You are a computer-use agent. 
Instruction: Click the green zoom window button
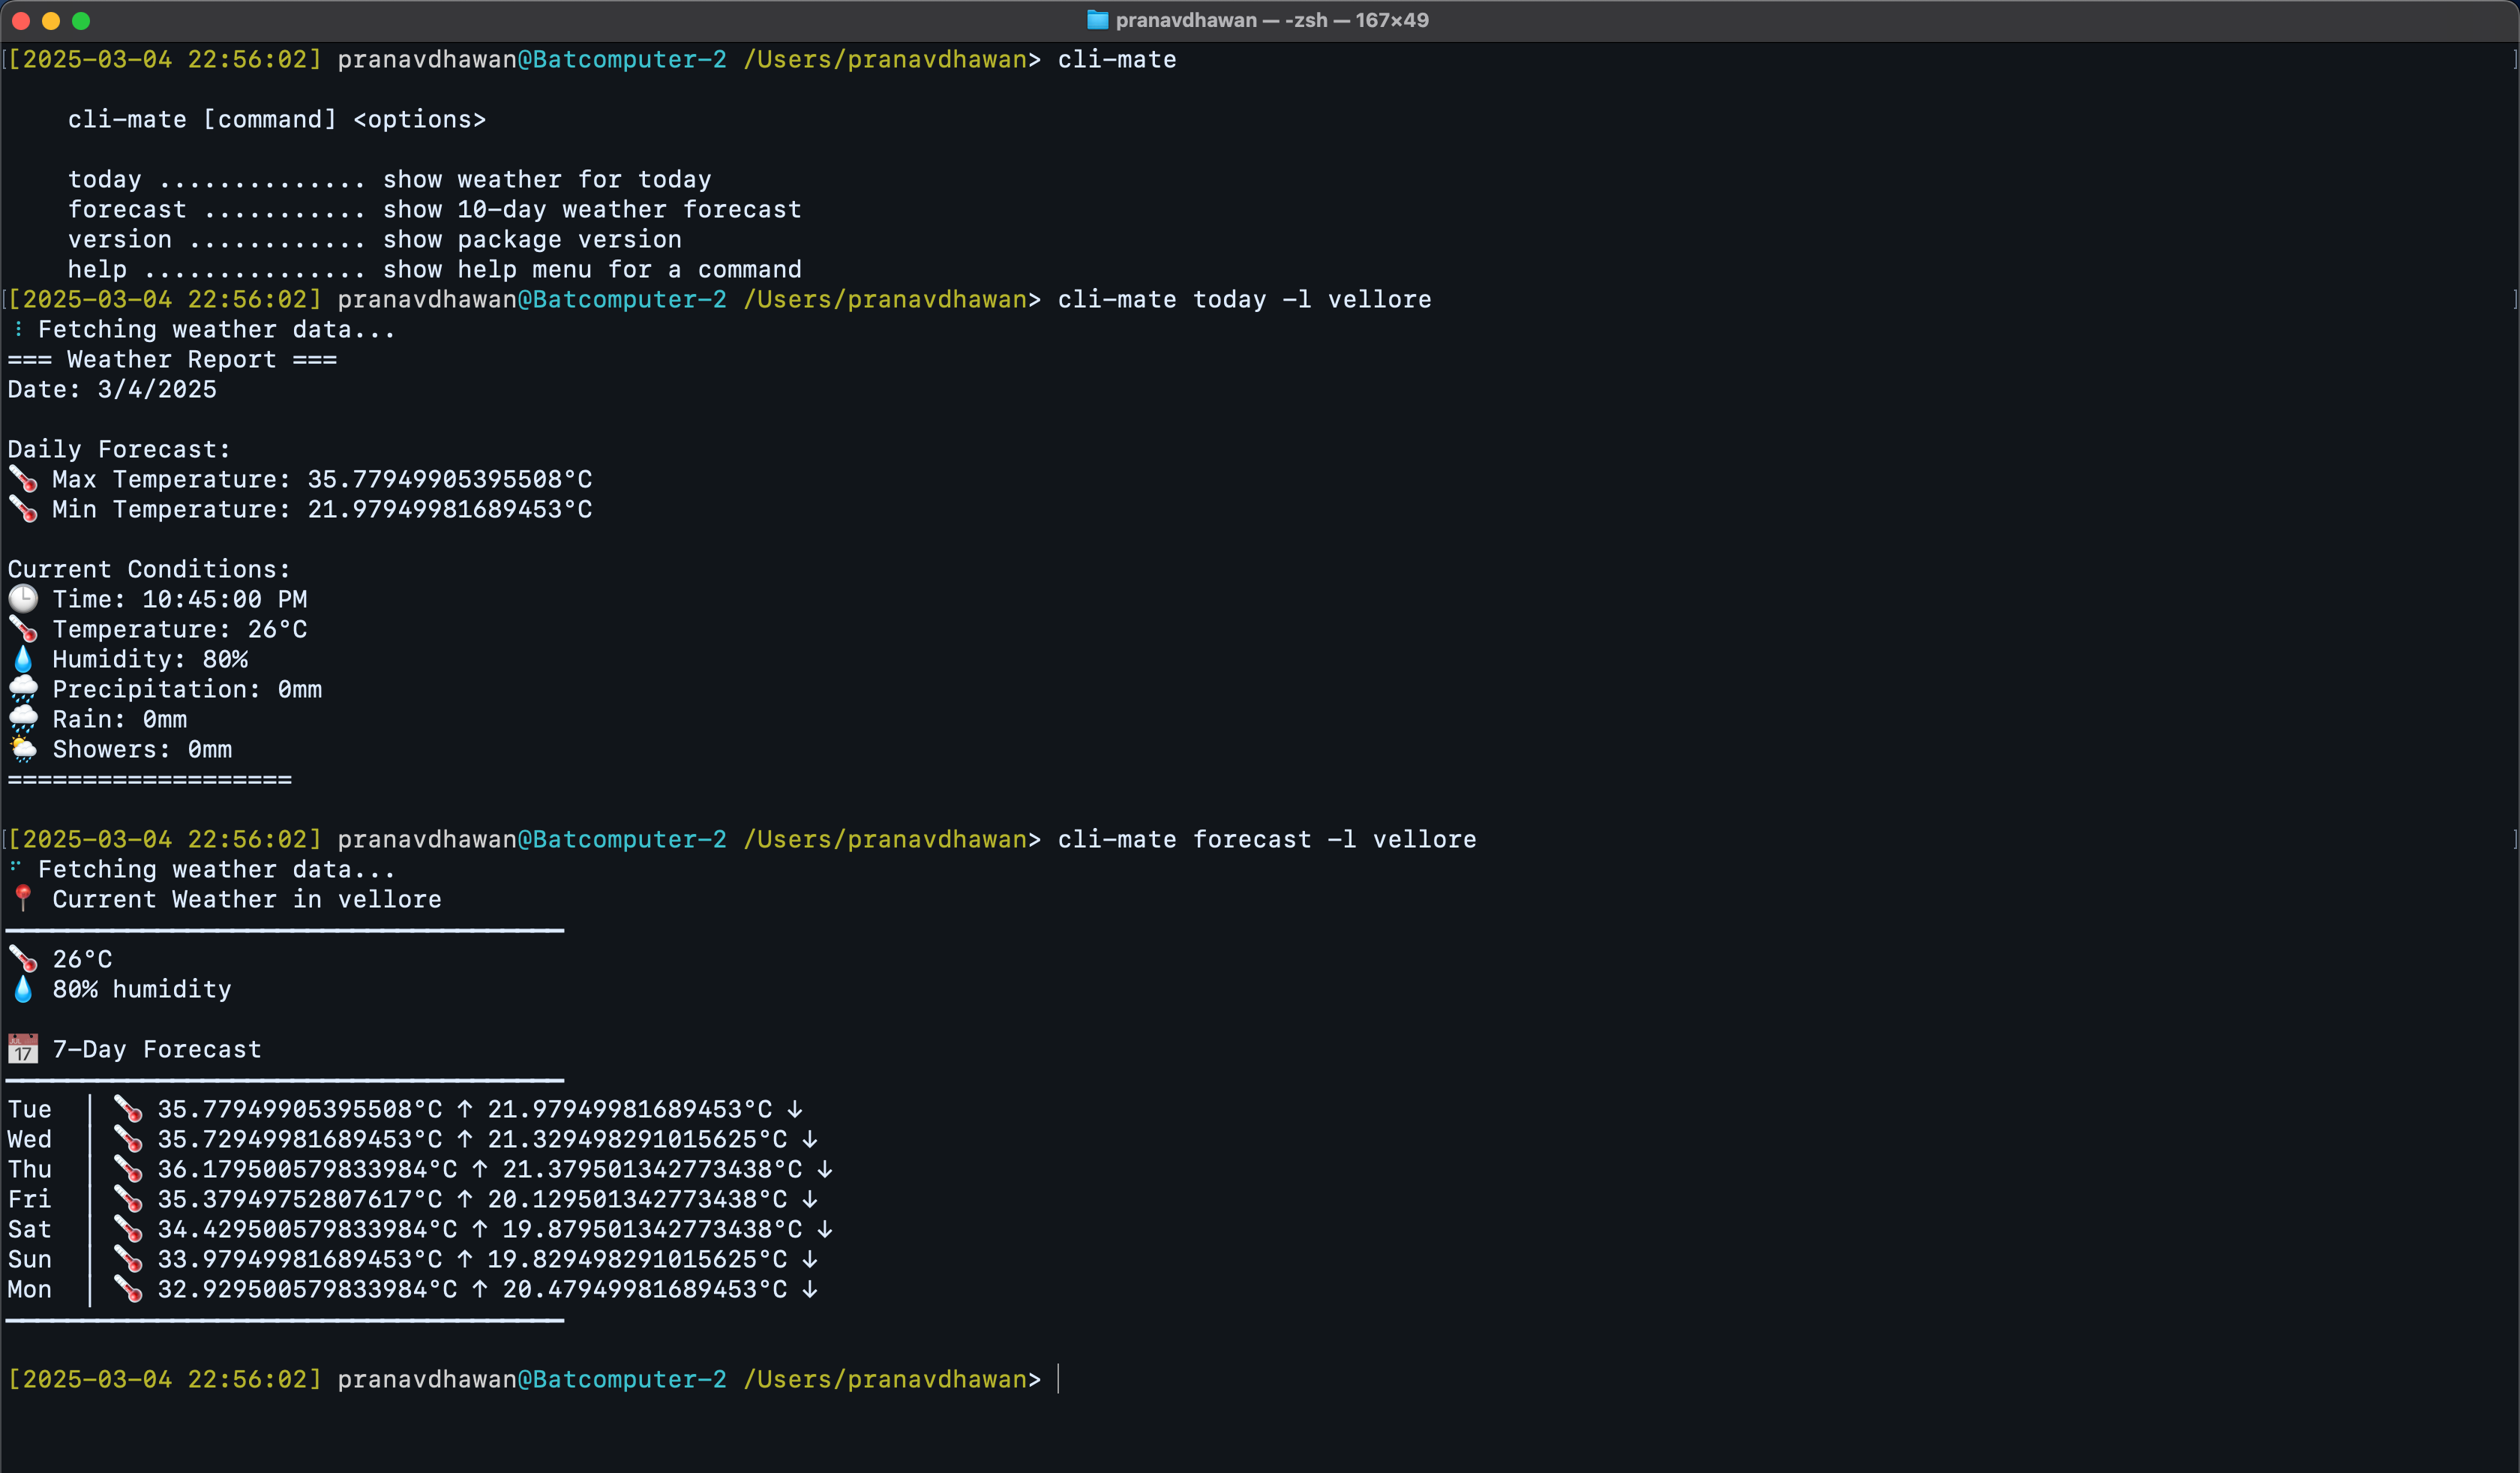82,21
